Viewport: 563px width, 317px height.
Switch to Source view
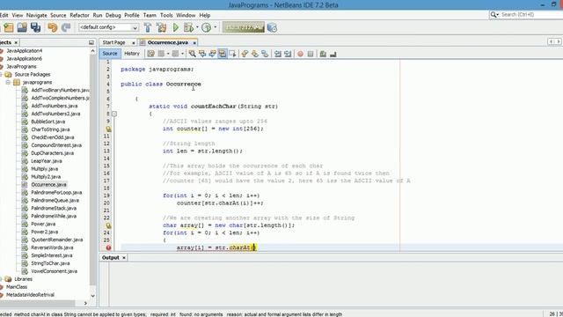pos(110,54)
